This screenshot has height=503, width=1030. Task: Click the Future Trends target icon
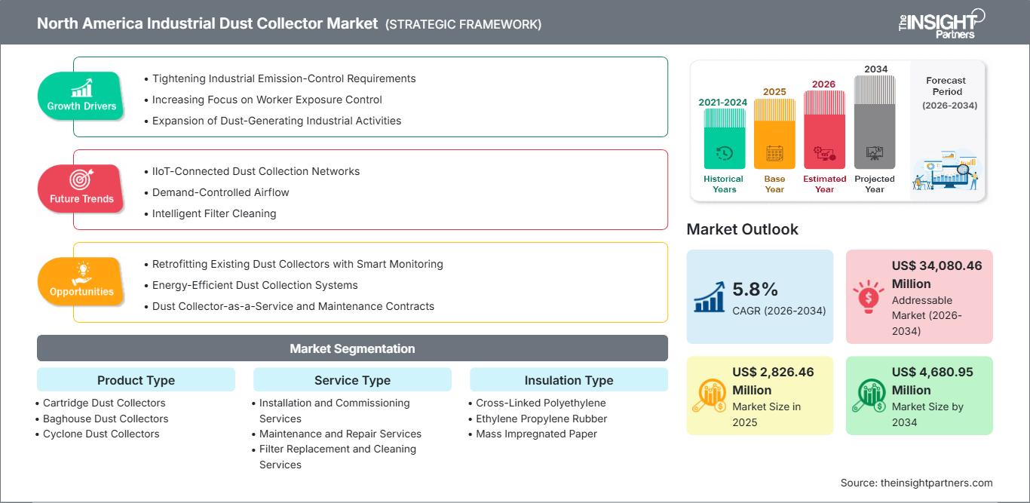pyautogui.click(x=81, y=180)
